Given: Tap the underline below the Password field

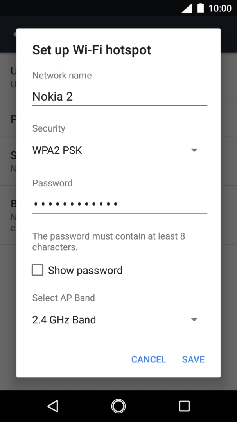Looking at the screenshot, I should pyautogui.click(x=119, y=213).
